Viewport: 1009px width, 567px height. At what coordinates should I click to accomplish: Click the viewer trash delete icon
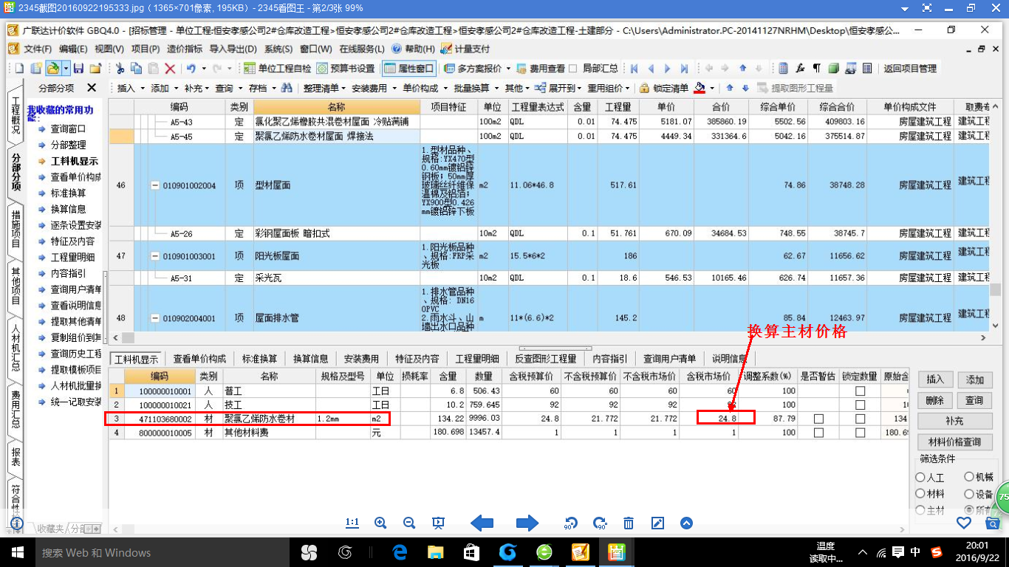629,523
